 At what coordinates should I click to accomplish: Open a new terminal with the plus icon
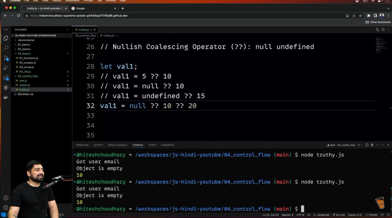(358, 145)
